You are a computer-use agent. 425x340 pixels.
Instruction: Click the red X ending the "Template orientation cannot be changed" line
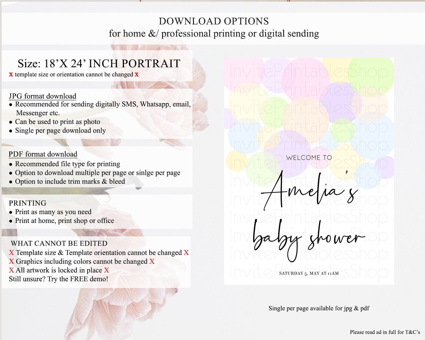pyautogui.click(x=186, y=253)
